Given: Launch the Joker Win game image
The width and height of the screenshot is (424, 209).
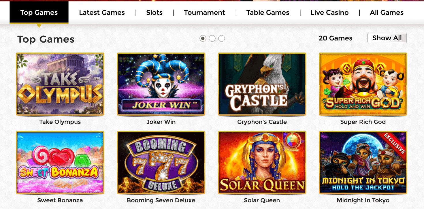Looking at the screenshot, I should coord(161,84).
